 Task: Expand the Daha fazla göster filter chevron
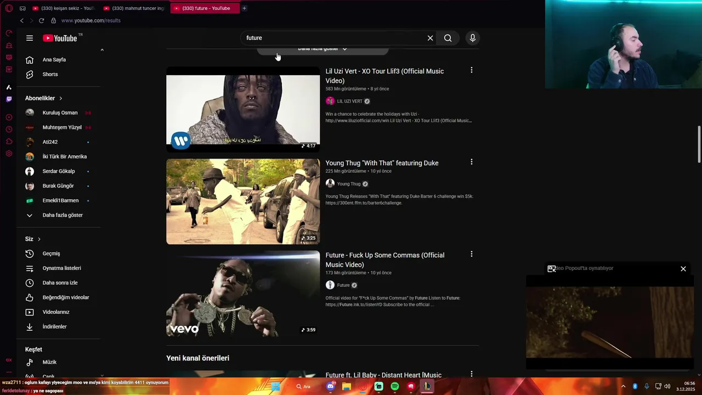tap(345, 49)
